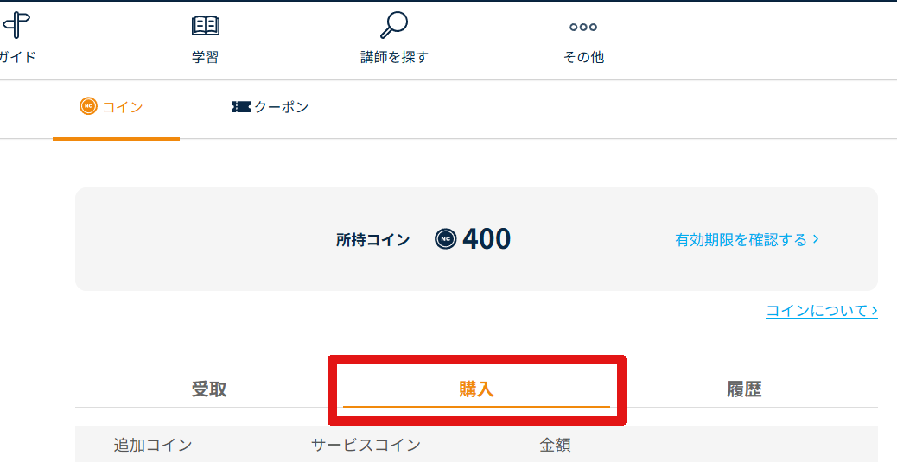
Task: Open the three-dot その他 menu icon
Action: click(x=583, y=27)
